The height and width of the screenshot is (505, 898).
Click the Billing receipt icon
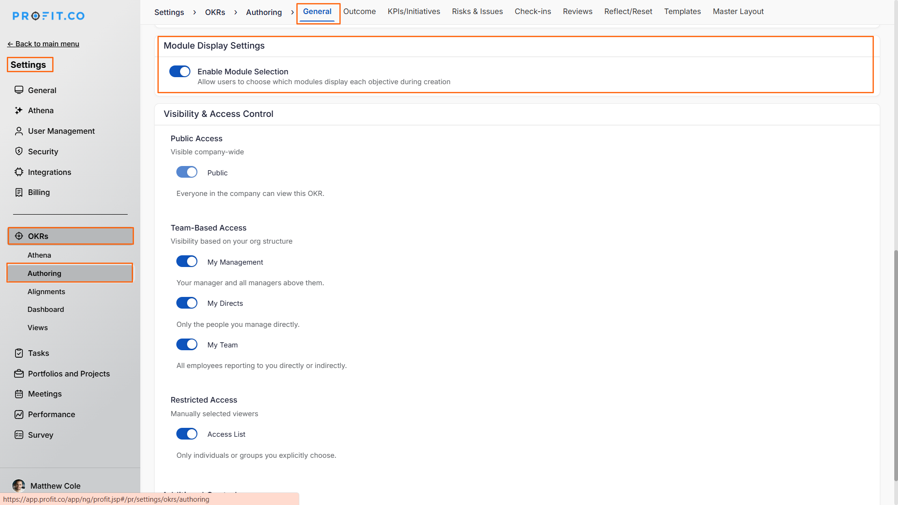[19, 193]
